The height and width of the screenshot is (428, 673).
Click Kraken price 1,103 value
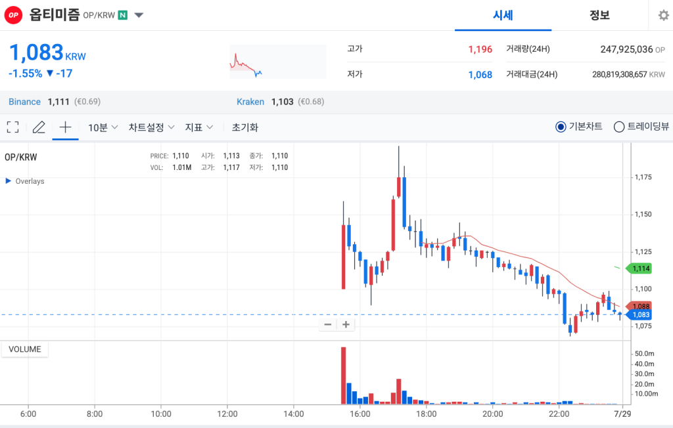[x=283, y=102]
